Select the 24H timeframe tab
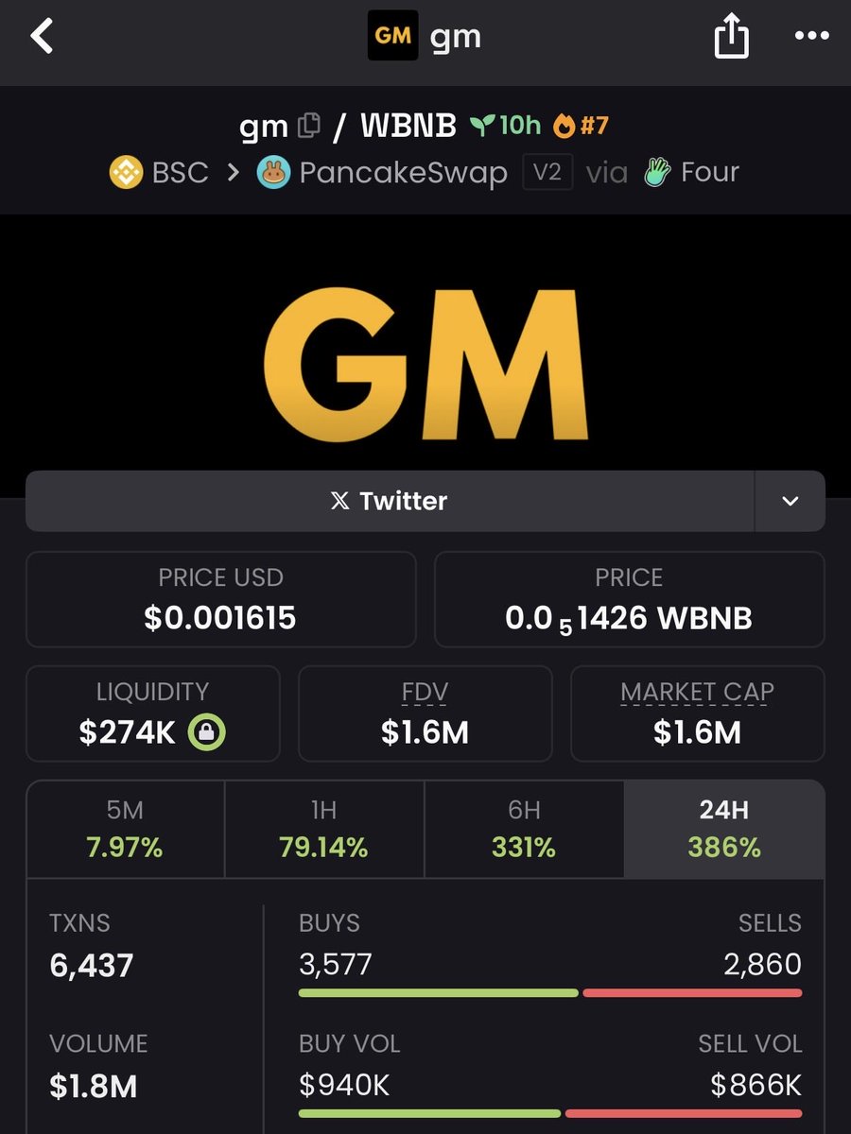The image size is (851, 1134). pyautogui.click(x=724, y=829)
